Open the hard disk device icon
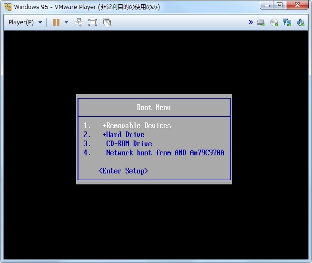Screen dimensions: 312x263 tap(261, 22)
